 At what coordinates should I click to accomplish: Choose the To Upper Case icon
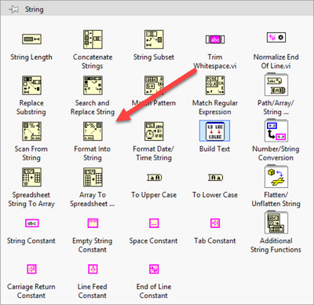(x=154, y=178)
